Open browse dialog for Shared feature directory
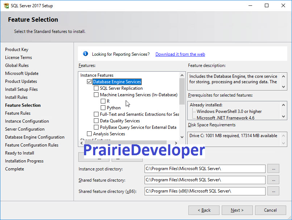292x220 pixels. [x=273, y=180]
